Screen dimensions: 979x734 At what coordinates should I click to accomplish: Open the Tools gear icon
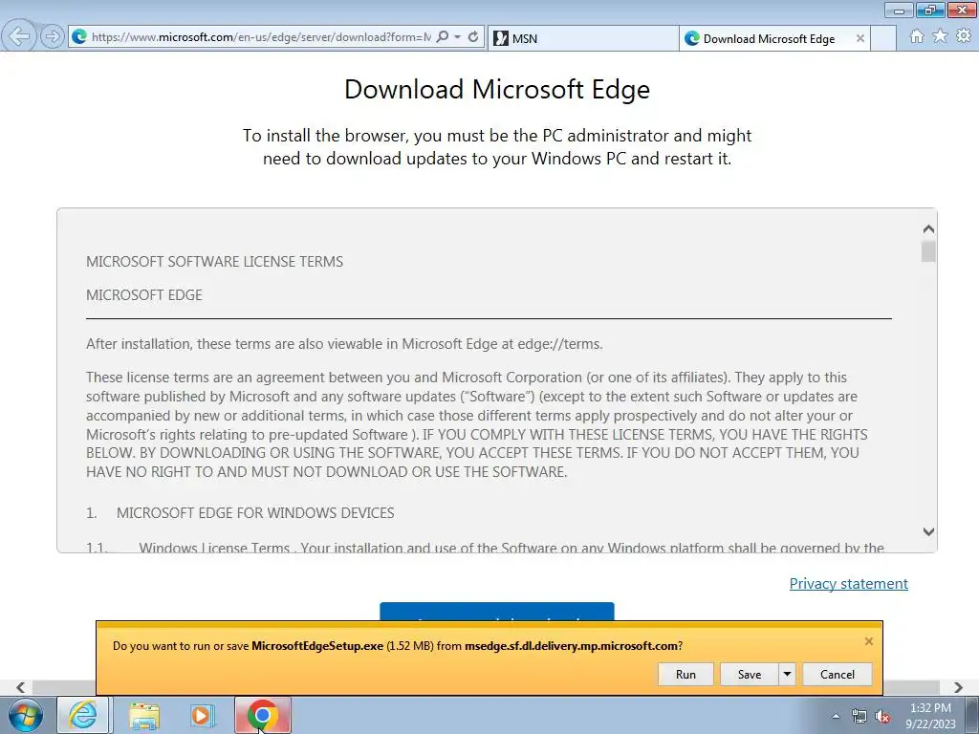[964, 36]
